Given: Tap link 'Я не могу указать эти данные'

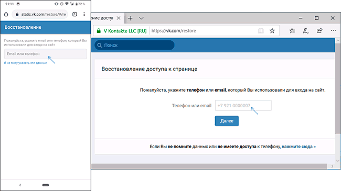Looking at the screenshot, I should [26, 63].
